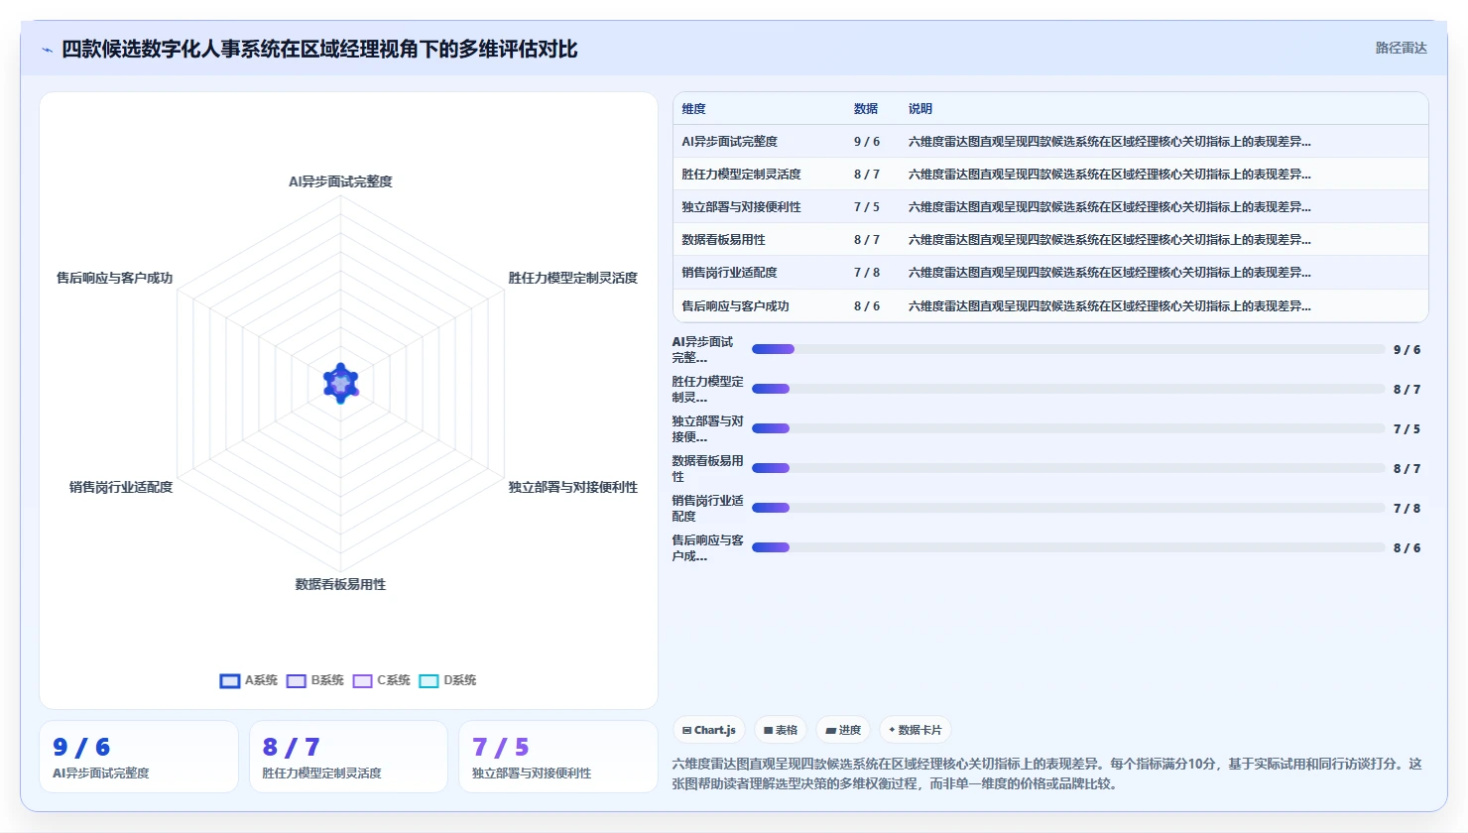Click the 售后响应与客户成功 radar axis label

click(x=114, y=278)
